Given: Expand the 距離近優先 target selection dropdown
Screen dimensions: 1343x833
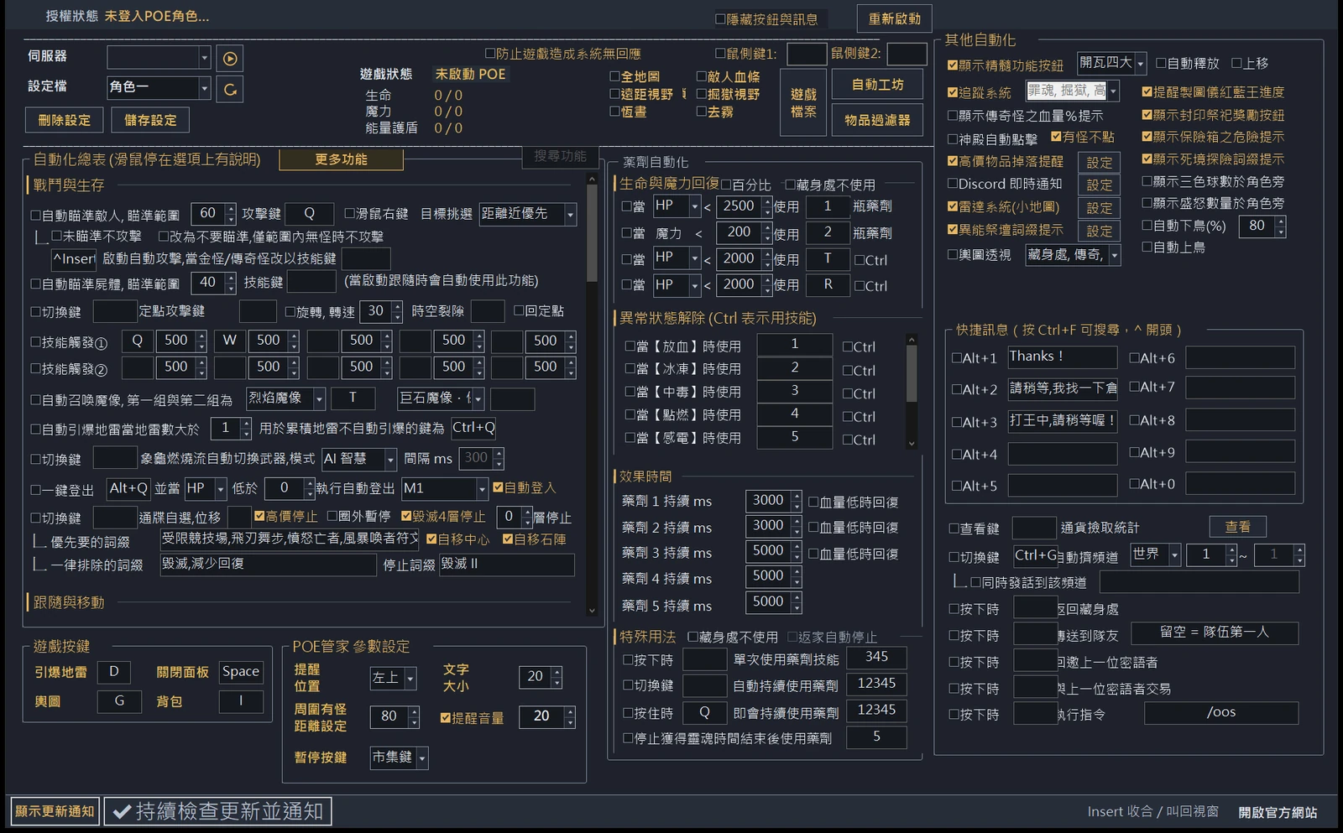Looking at the screenshot, I should click(x=527, y=215).
